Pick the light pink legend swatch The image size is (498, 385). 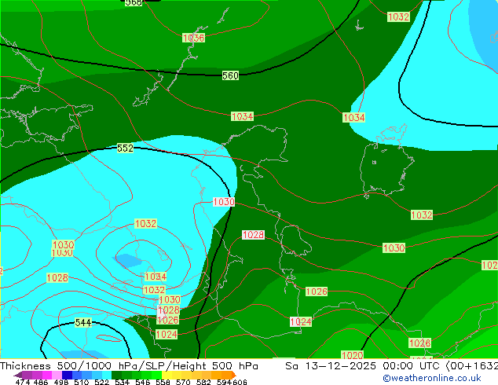(x=57, y=375)
